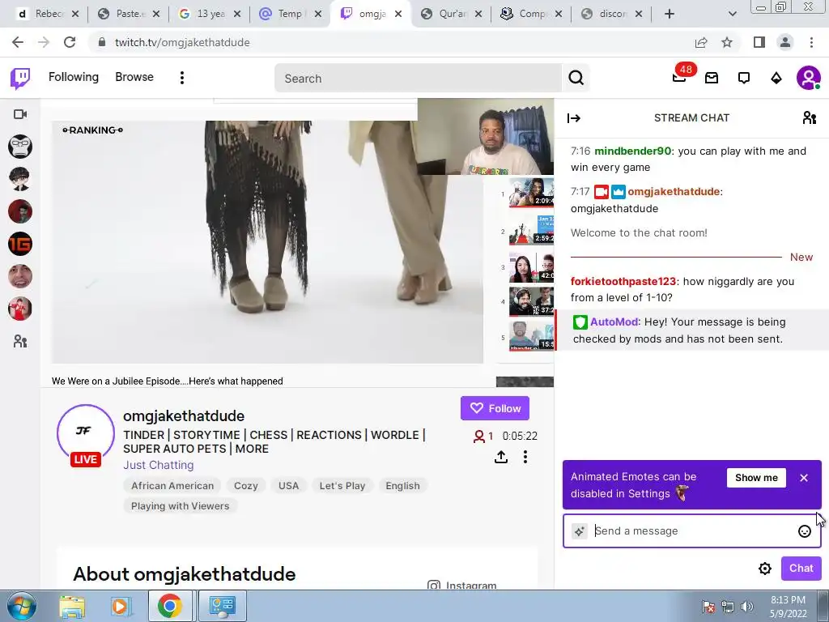
Task: Open the chat community users list icon
Action: pos(809,117)
